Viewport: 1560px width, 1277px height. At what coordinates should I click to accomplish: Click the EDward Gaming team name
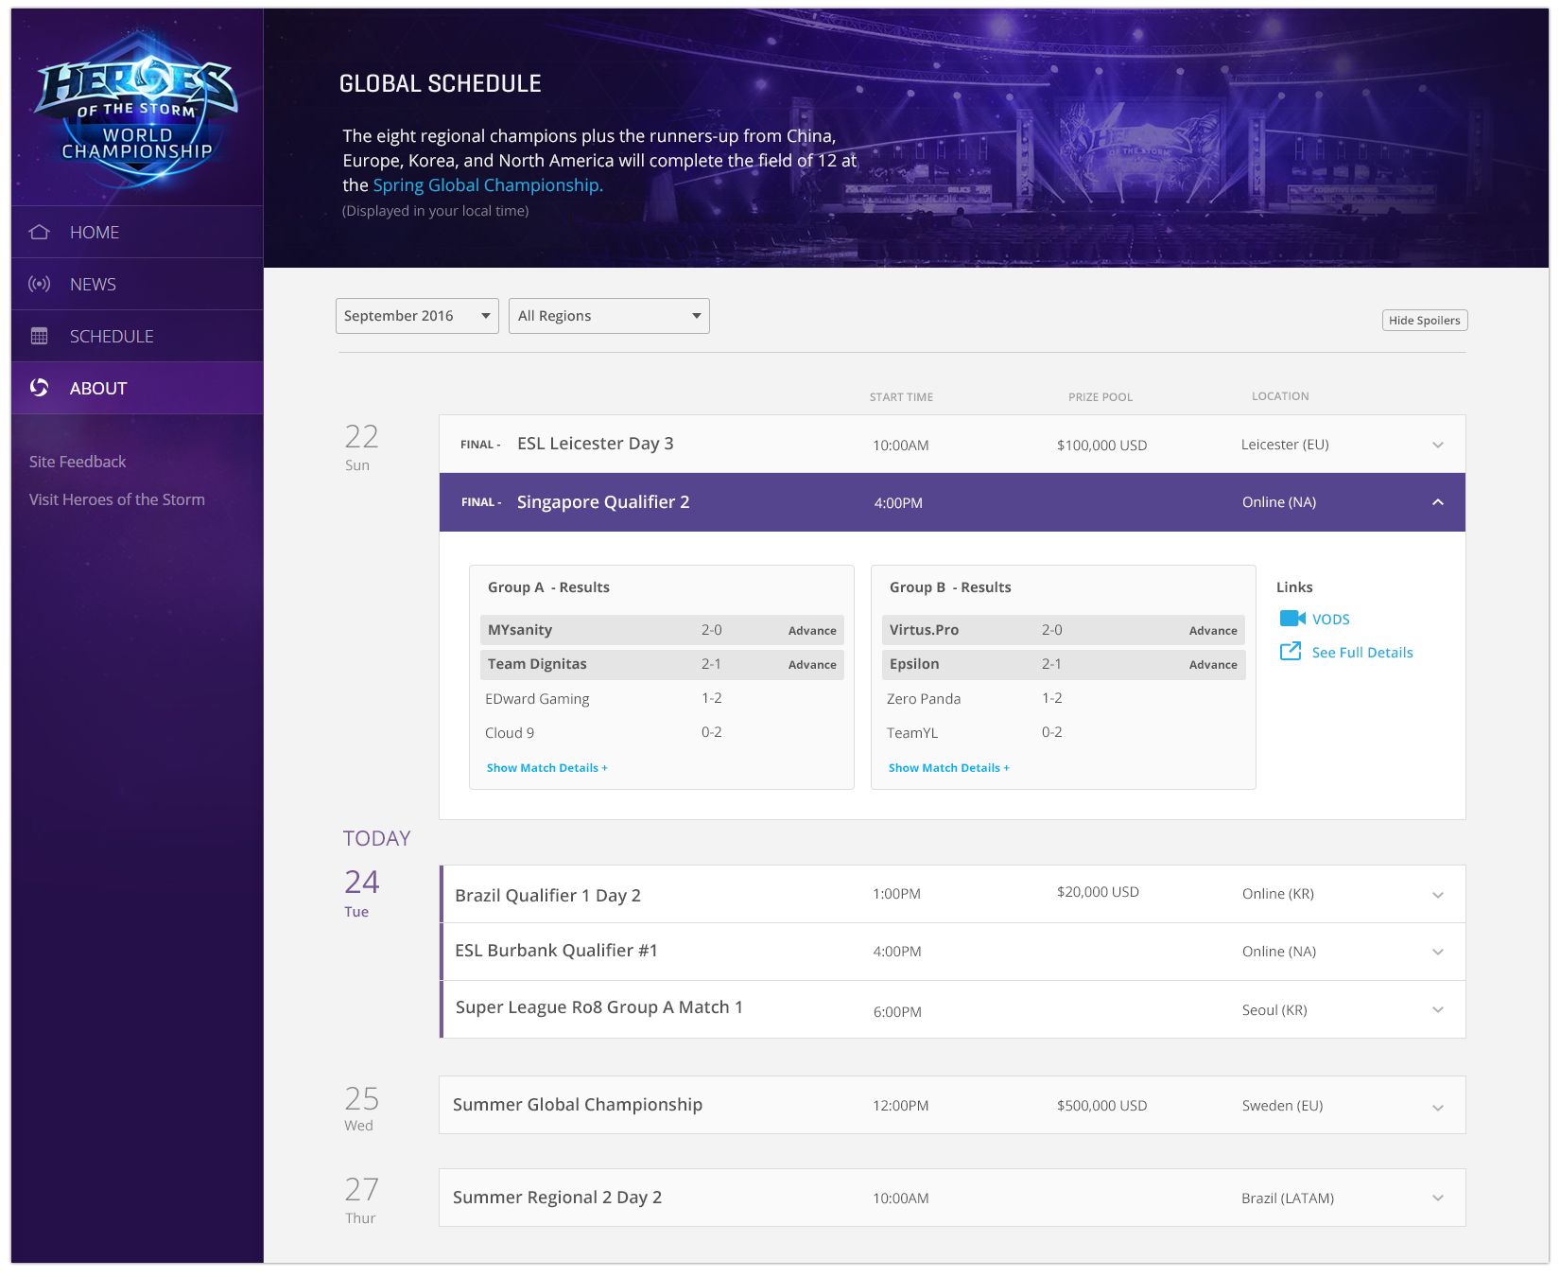[x=537, y=699]
